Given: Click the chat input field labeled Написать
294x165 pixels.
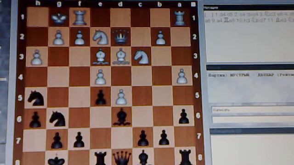Looking at the screenshot, I should click(x=253, y=110).
